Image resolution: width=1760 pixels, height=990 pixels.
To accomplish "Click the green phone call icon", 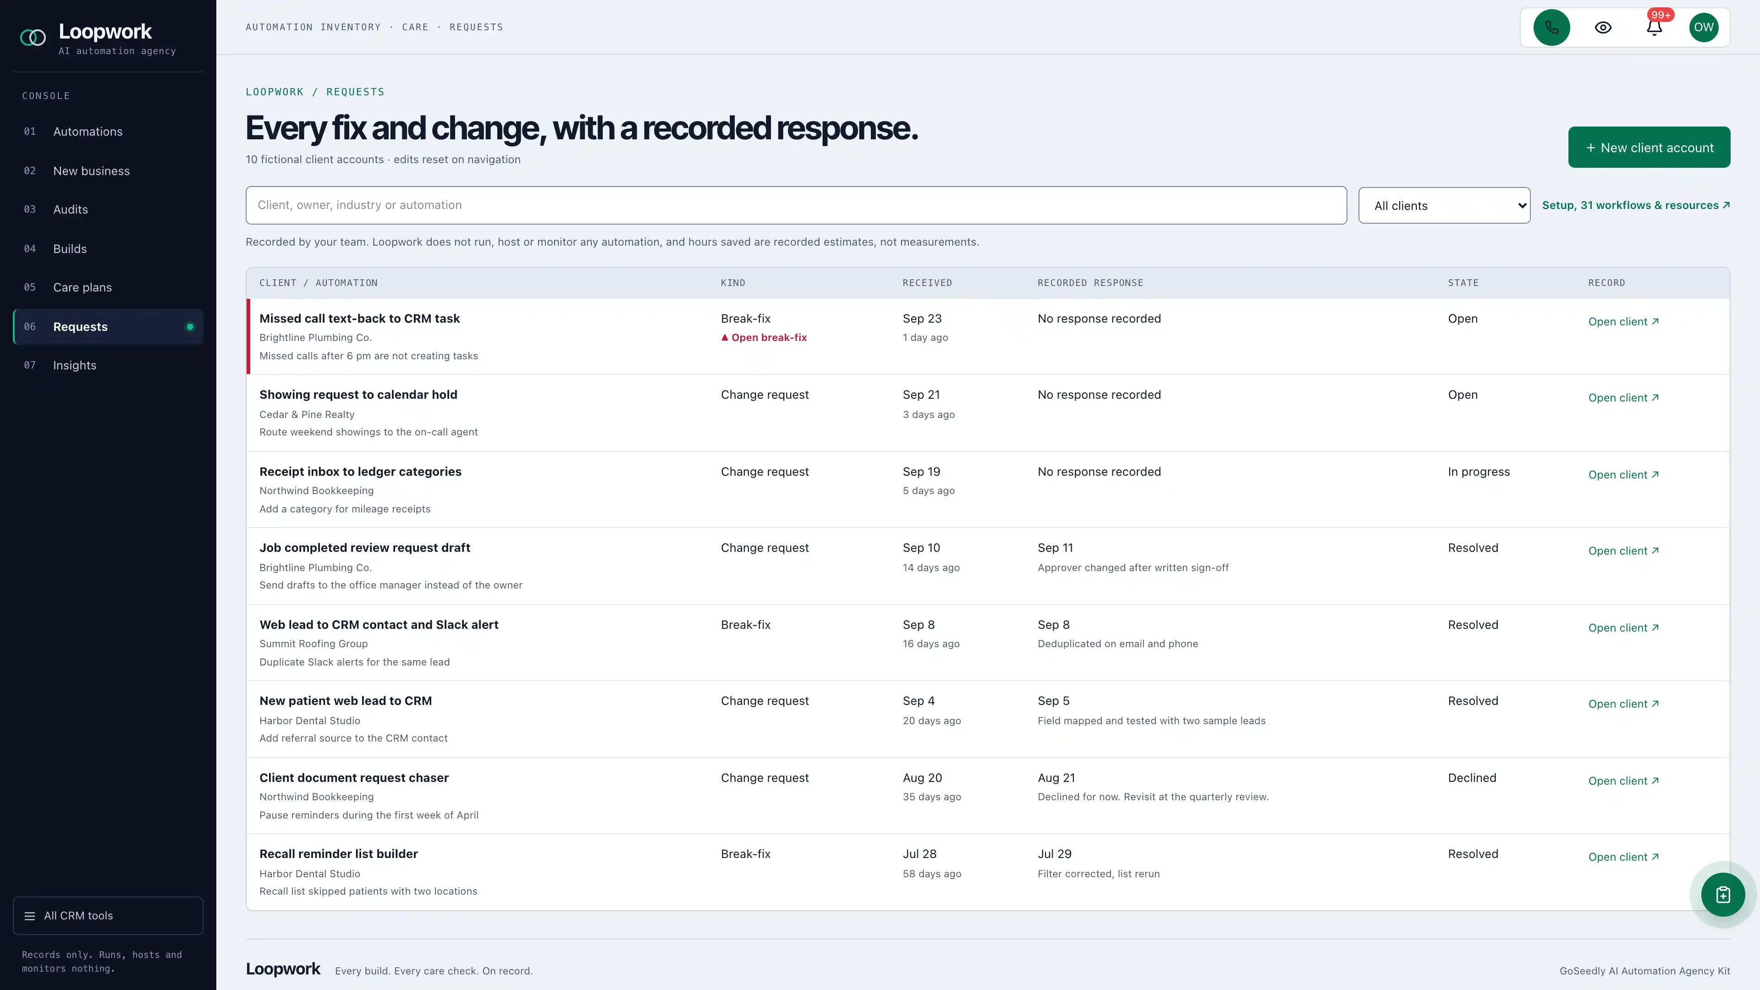I will [1551, 27].
